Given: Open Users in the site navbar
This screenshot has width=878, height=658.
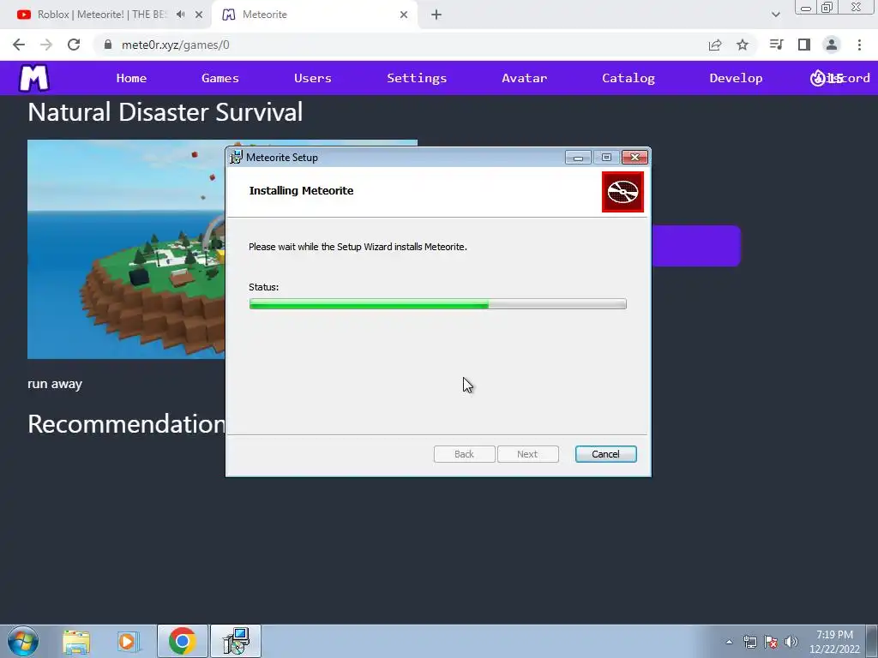Looking at the screenshot, I should (312, 78).
